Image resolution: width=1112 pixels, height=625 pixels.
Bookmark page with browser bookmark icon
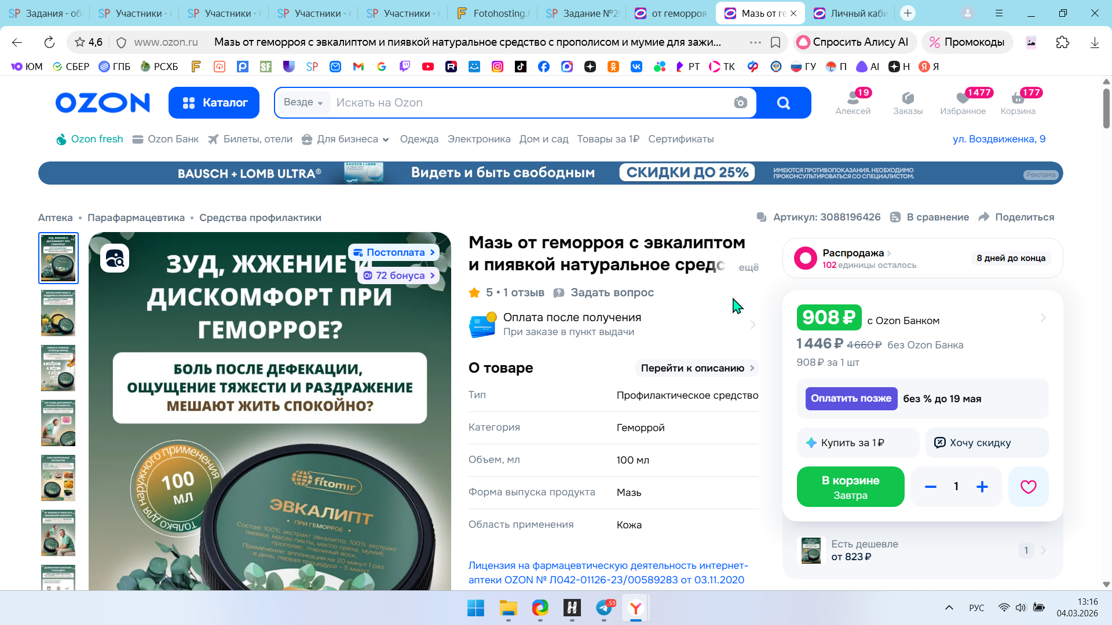[776, 42]
